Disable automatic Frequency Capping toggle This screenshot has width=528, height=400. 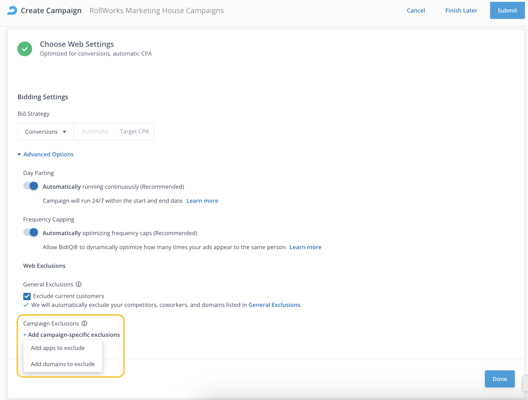(31, 232)
